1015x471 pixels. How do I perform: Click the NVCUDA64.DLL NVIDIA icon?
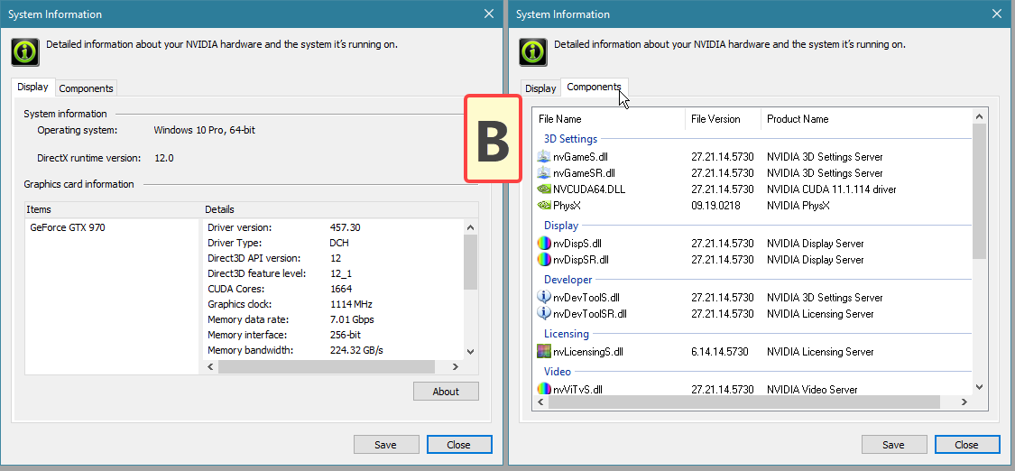point(544,189)
